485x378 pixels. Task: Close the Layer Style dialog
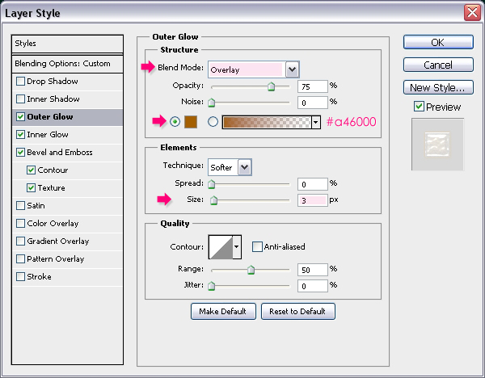pyautogui.click(x=473, y=12)
